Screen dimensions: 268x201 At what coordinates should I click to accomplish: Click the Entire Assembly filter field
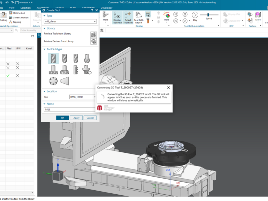[30, 30]
